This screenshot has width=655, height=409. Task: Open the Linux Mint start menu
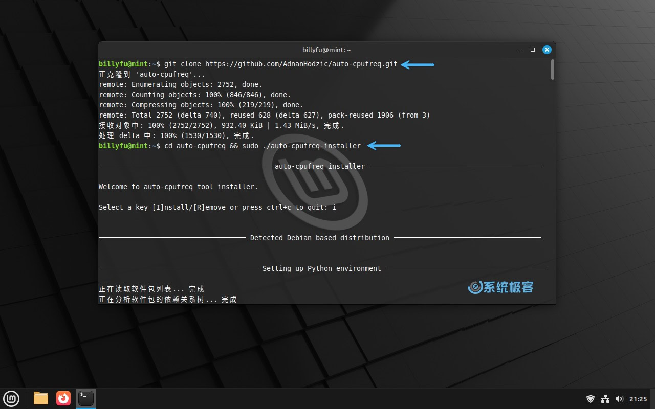click(x=11, y=398)
